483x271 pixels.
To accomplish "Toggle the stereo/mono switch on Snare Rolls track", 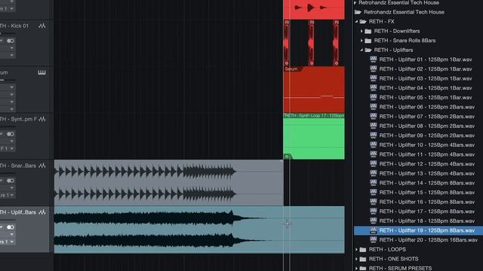I will click(11, 181).
